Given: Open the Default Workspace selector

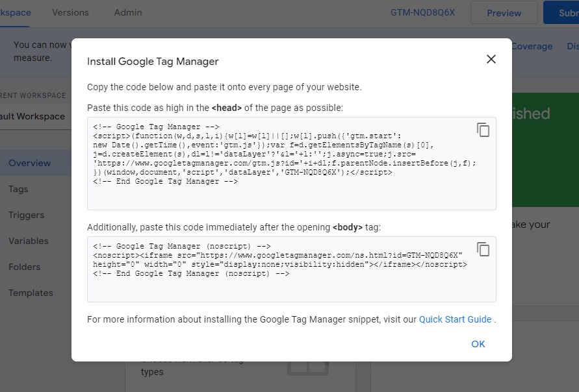Looking at the screenshot, I should point(34,116).
